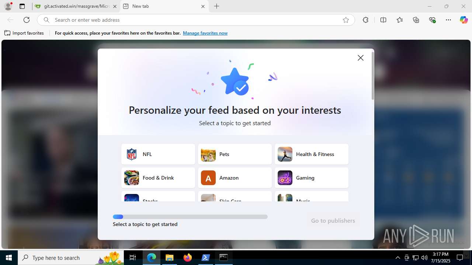
Task: Switch to the git.activated.win tab
Action: [76, 6]
